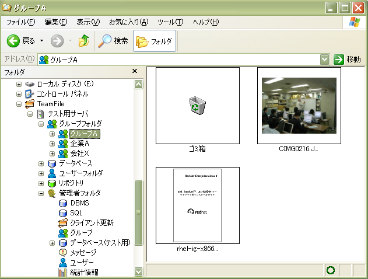Collapse the グループフォルダ tree node

[41, 124]
